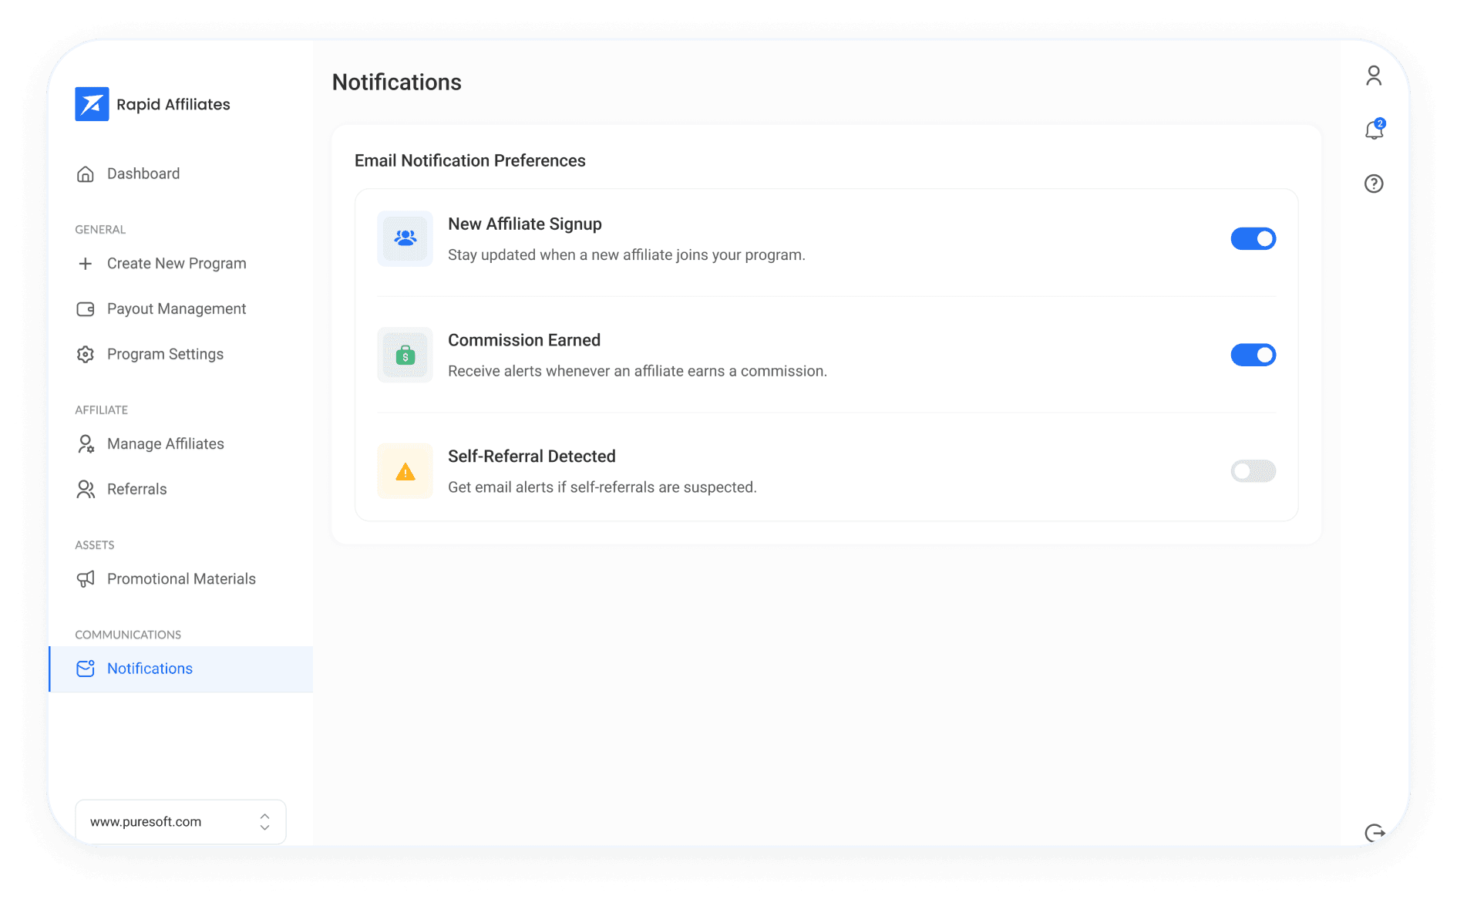Viewport: 1457px width, 903px height.
Task: Disable the New Affiliate Signup toggle
Action: click(1253, 239)
